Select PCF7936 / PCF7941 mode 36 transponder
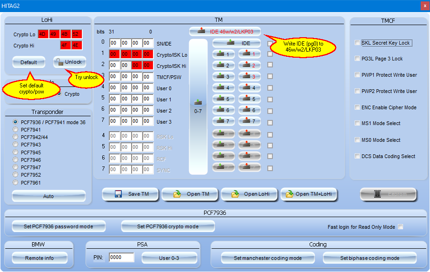 pos(15,122)
